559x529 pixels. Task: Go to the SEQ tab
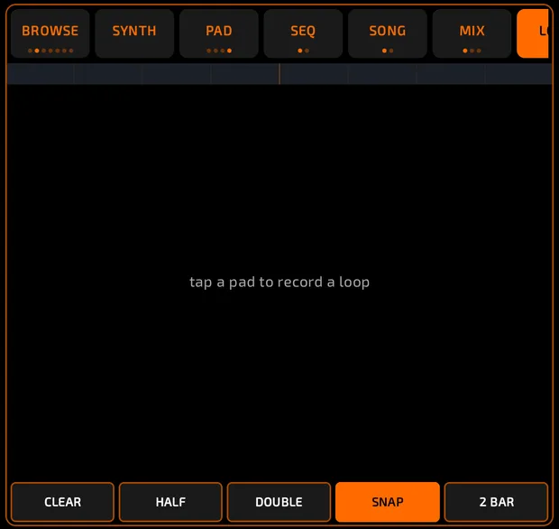pyautogui.click(x=303, y=33)
